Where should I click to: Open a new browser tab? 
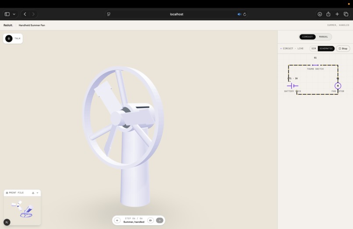pos(337,14)
